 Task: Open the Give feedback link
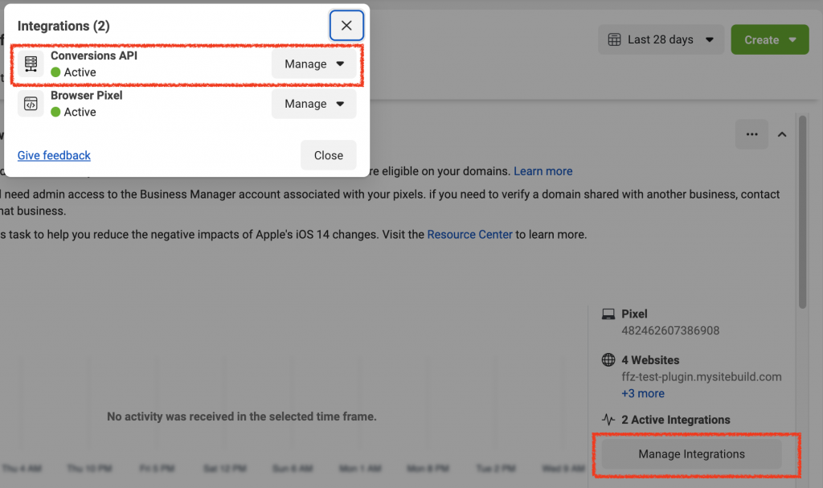pyautogui.click(x=54, y=155)
